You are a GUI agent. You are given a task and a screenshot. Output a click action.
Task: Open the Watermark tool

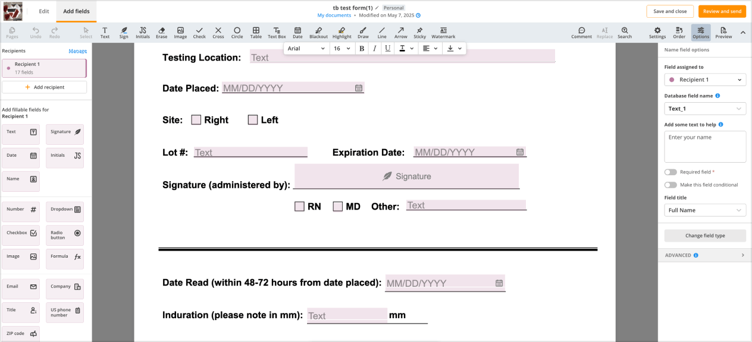pyautogui.click(x=443, y=33)
